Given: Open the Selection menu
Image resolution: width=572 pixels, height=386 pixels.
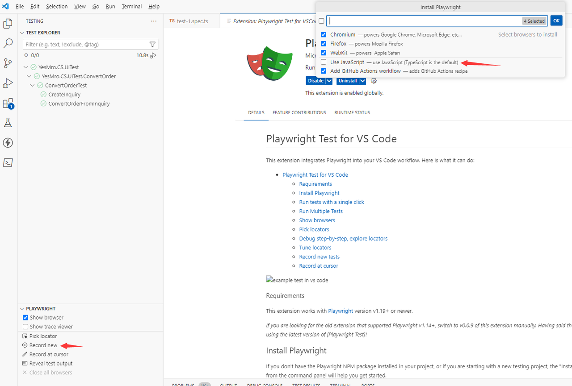Looking at the screenshot, I should tap(57, 6).
